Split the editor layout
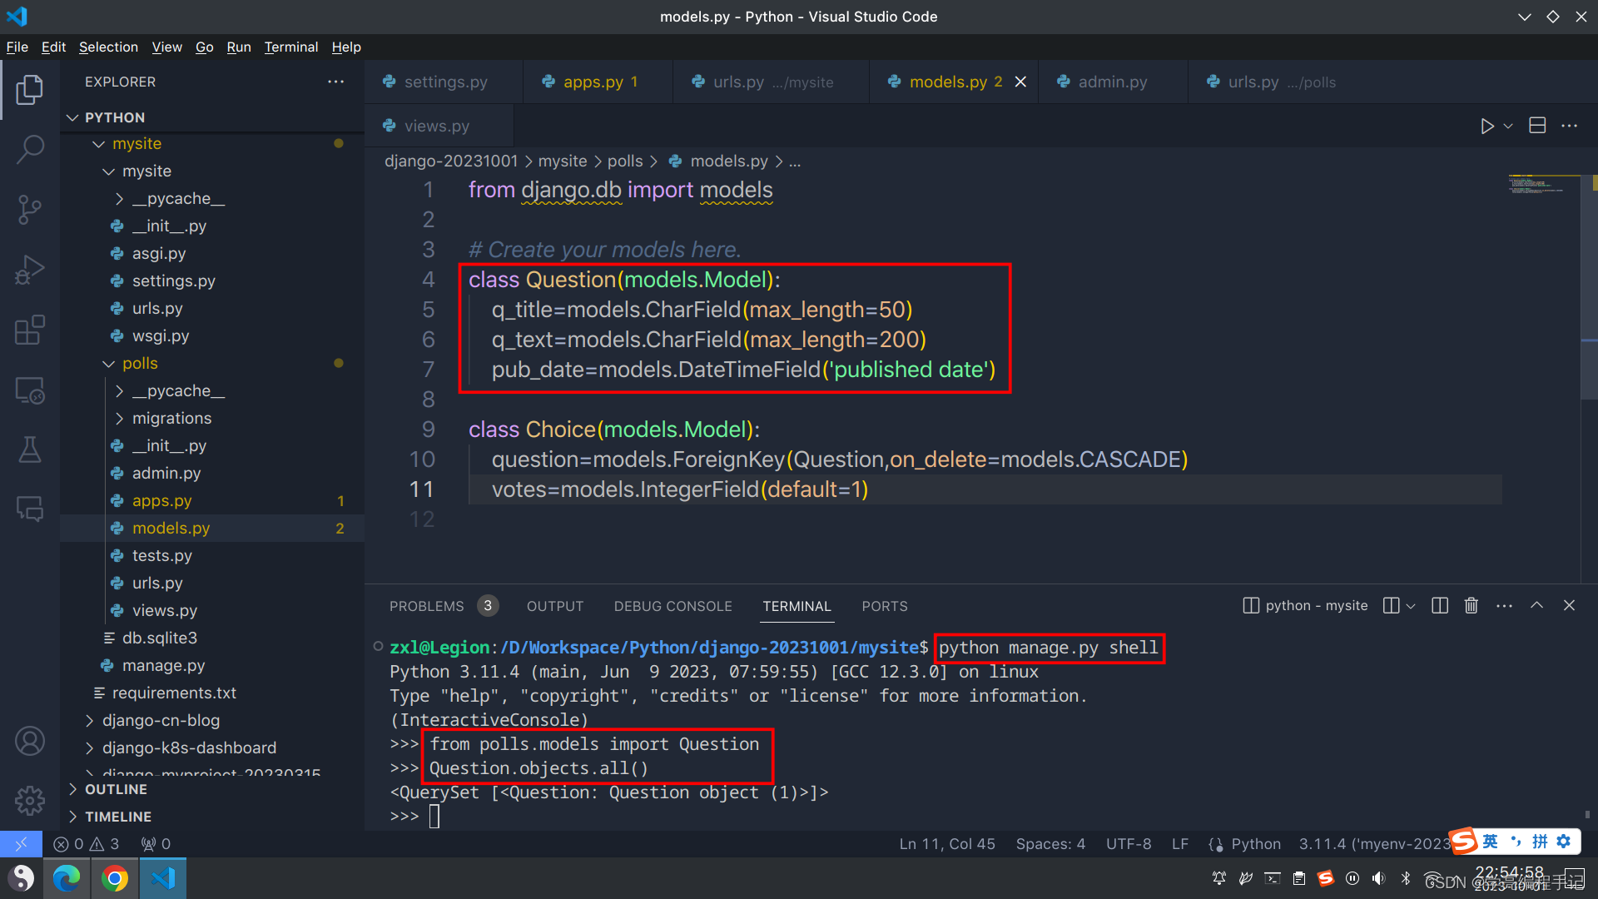1598x899 pixels. click(x=1537, y=126)
